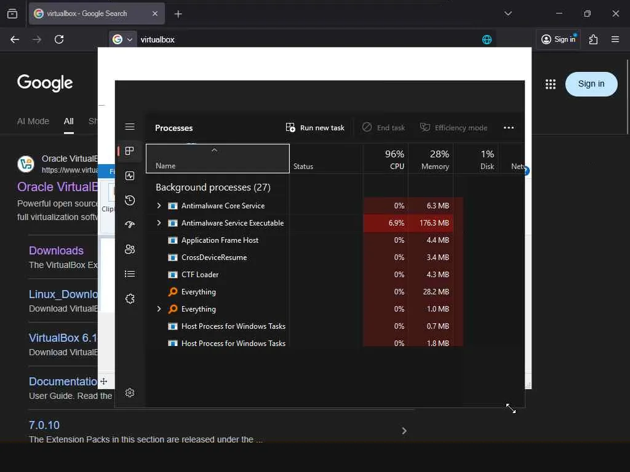
Task: Open recent browsing view icon
Action: coord(12,14)
